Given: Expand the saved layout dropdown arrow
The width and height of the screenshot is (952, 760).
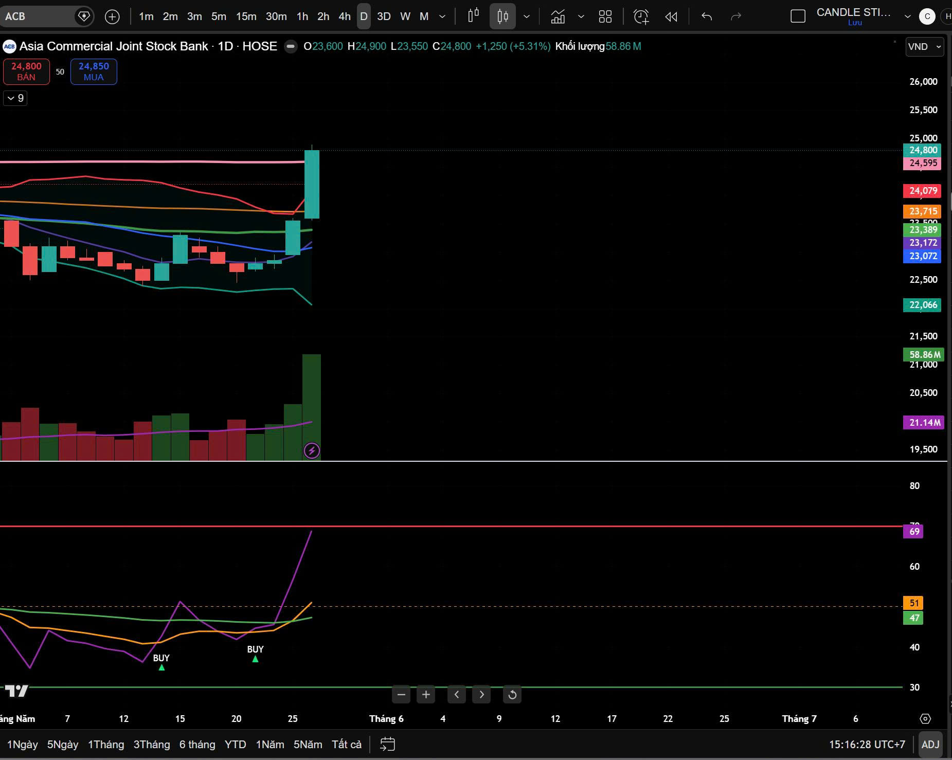Looking at the screenshot, I should coord(908,16).
